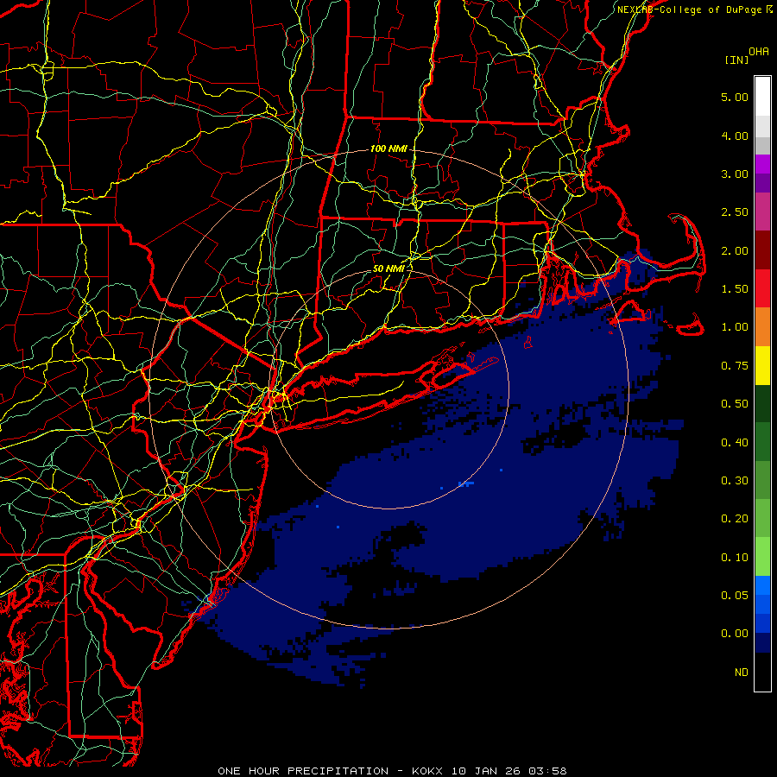Click the 0.20 legend value

coord(735,519)
